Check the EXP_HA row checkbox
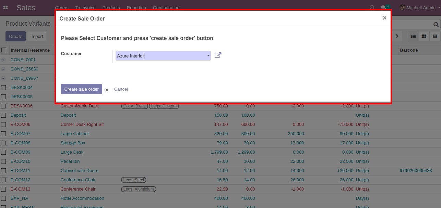The width and height of the screenshot is (441, 208). click(x=3, y=198)
